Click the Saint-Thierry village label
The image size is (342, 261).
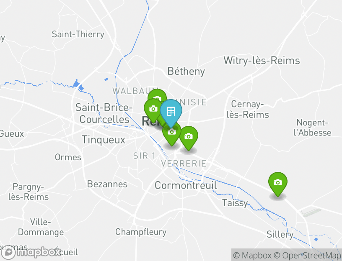pyautogui.click(x=78, y=34)
